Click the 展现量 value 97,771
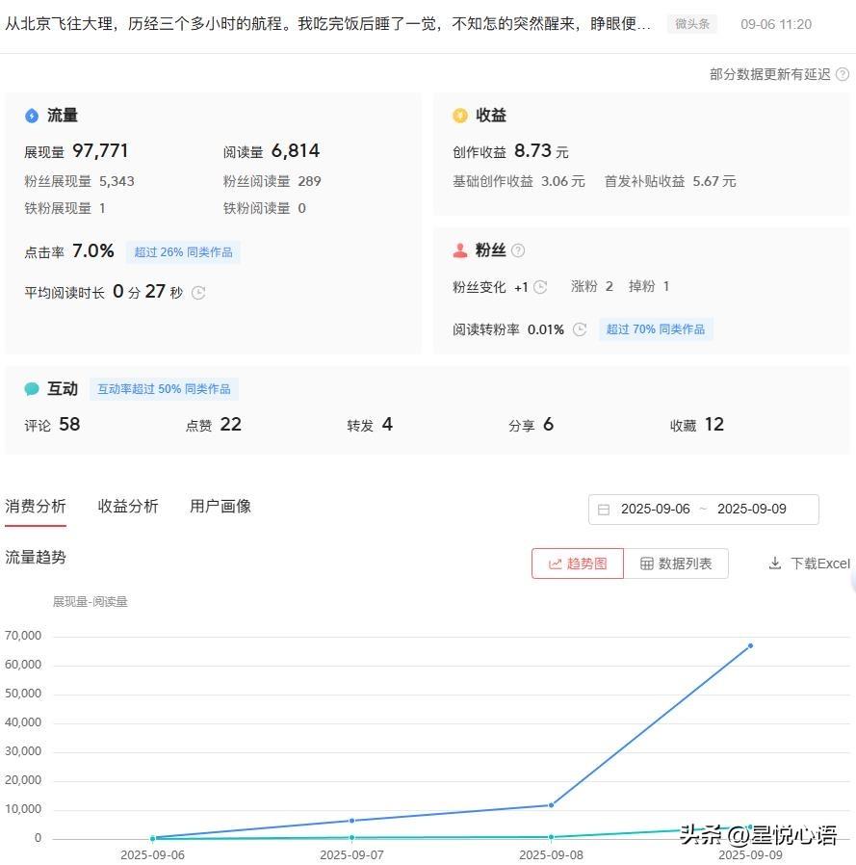The height and width of the screenshot is (865, 856). tap(100, 150)
